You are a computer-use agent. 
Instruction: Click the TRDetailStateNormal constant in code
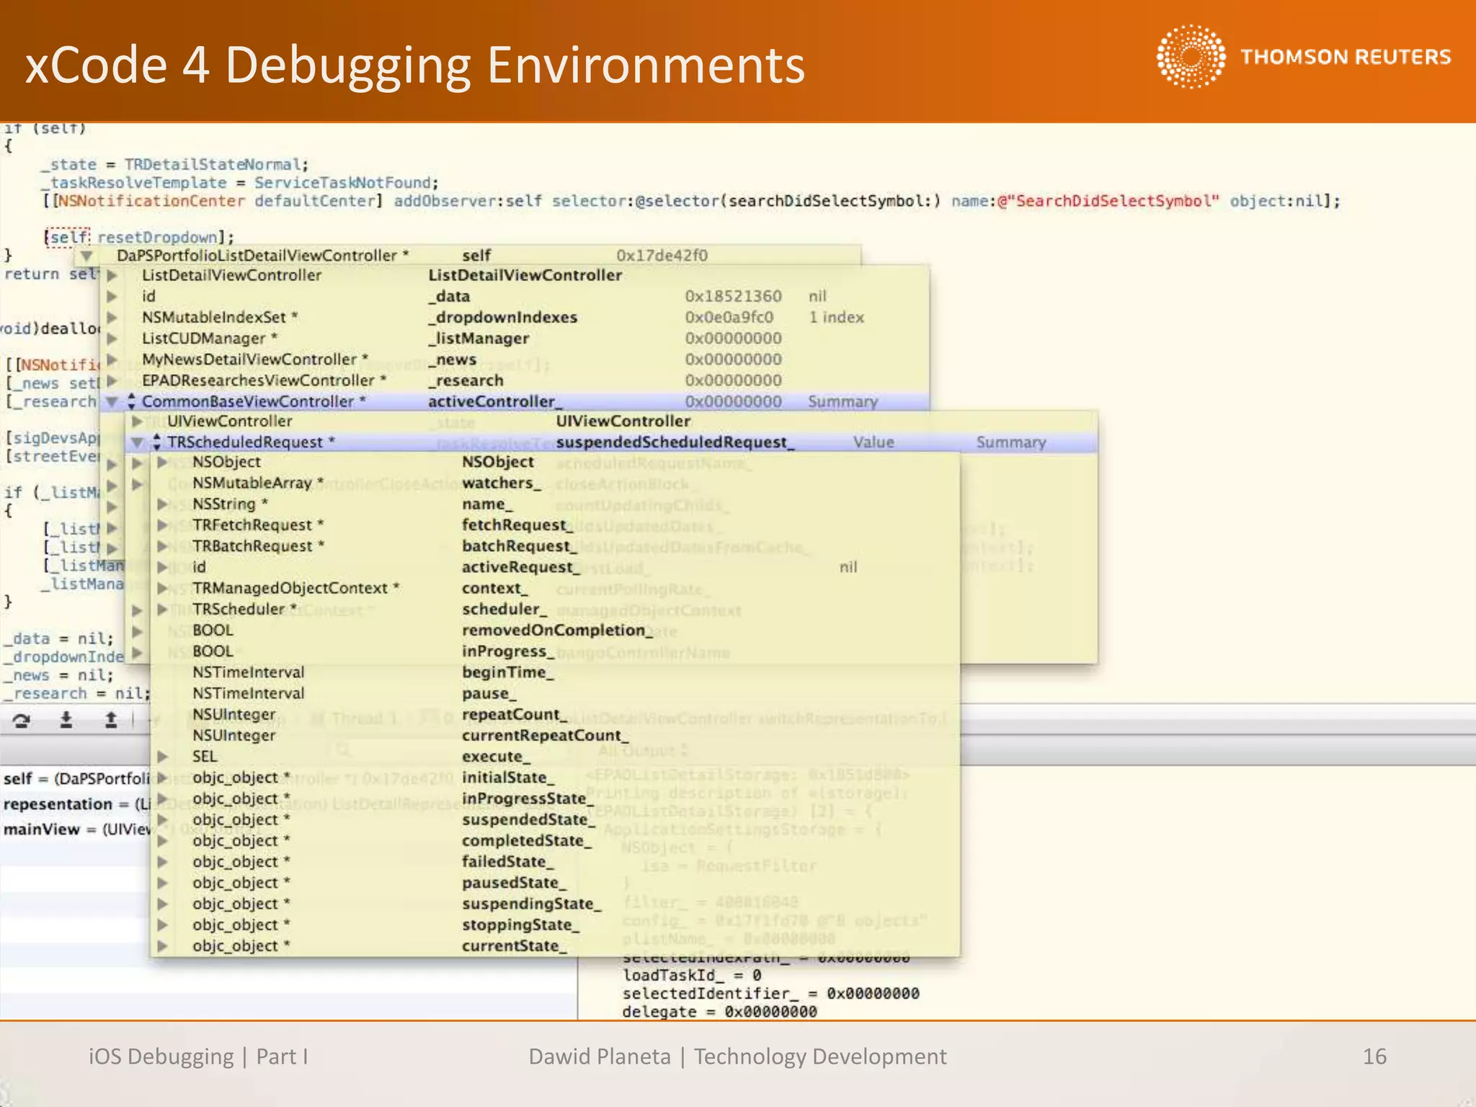(x=213, y=165)
